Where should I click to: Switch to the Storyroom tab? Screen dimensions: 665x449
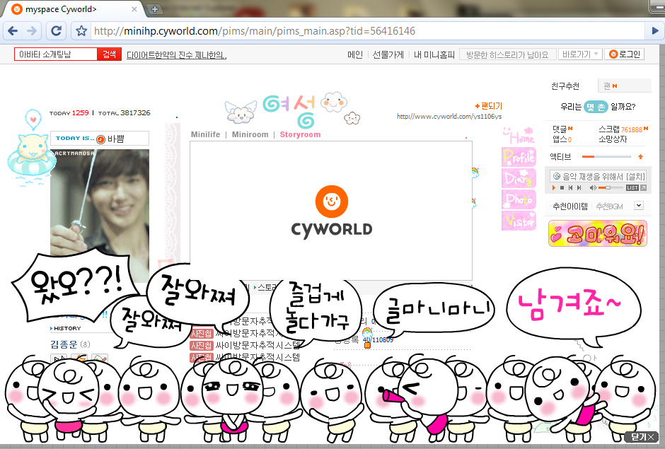[x=300, y=134]
